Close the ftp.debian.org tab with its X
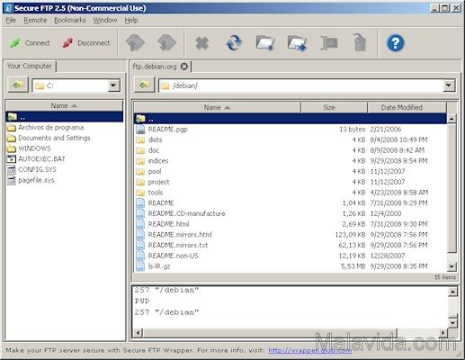 coord(184,67)
